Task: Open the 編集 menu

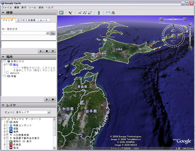Action: tap(17, 8)
